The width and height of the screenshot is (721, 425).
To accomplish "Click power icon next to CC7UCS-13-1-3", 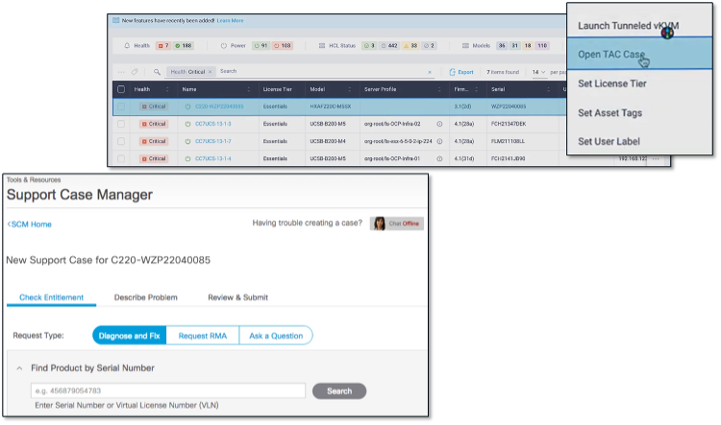I will pos(187,124).
